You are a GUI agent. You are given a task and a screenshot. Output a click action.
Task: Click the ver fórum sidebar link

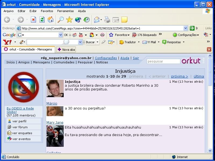point(20,127)
